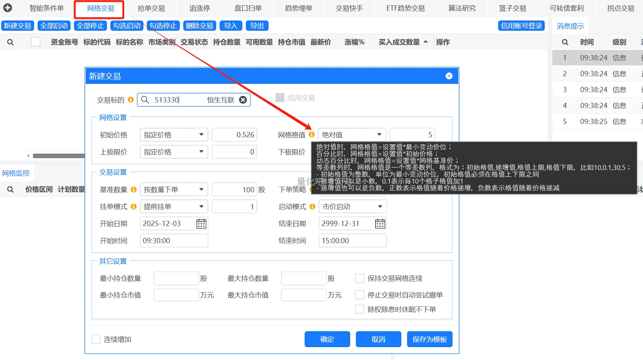This screenshot has height=360, width=643.
Task: Open the 结束日期 calendar picker
Action: (x=380, y=224)
